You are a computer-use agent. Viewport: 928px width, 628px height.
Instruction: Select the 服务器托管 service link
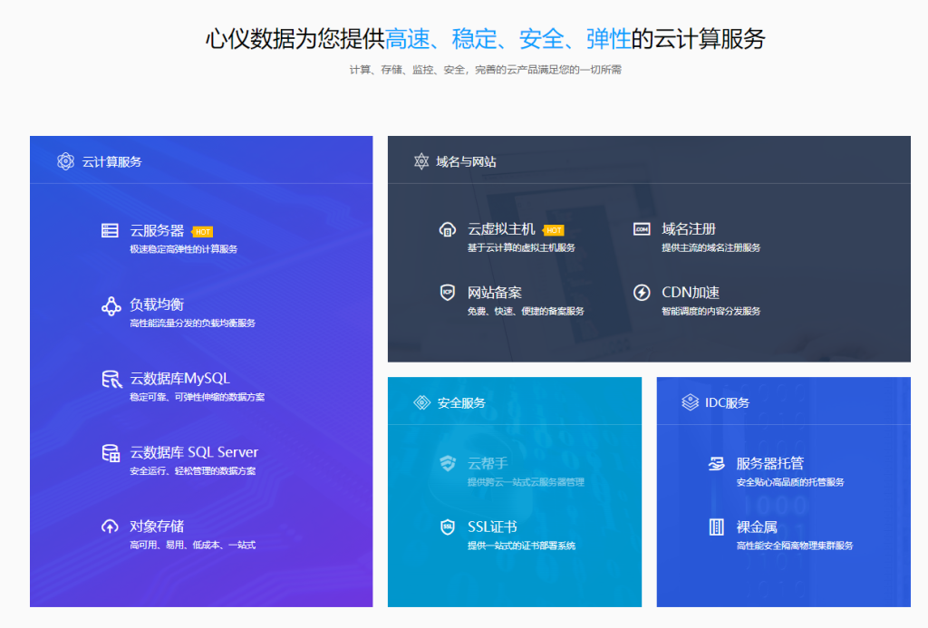[770, 463]
